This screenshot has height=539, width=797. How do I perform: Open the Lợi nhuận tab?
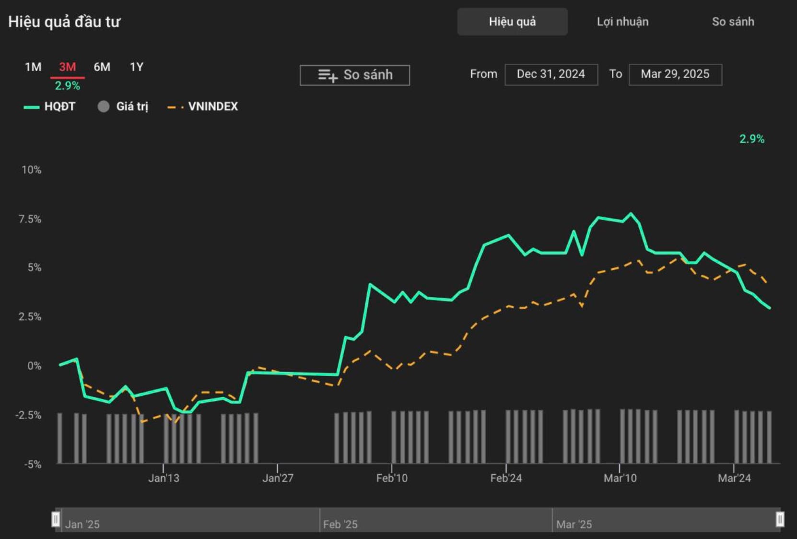pos(622,22)
